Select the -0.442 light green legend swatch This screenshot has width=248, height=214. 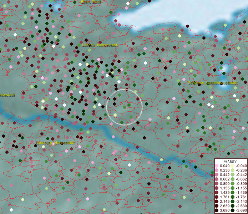coord(232,175)
